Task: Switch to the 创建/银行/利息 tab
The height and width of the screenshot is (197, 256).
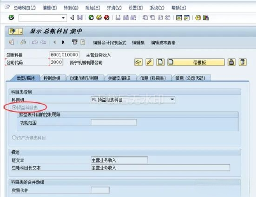Action: [x=84, y=78]
